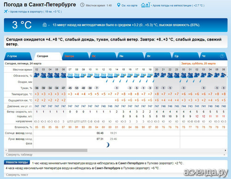Click humidity value 93 at hour 09
The width and height of the screenshot is (231, 179).
[83, 127]
